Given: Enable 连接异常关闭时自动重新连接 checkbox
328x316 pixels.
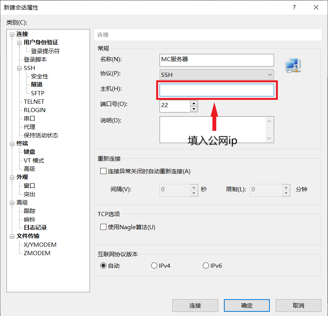Looking at the screenshot, I should 103,171.
